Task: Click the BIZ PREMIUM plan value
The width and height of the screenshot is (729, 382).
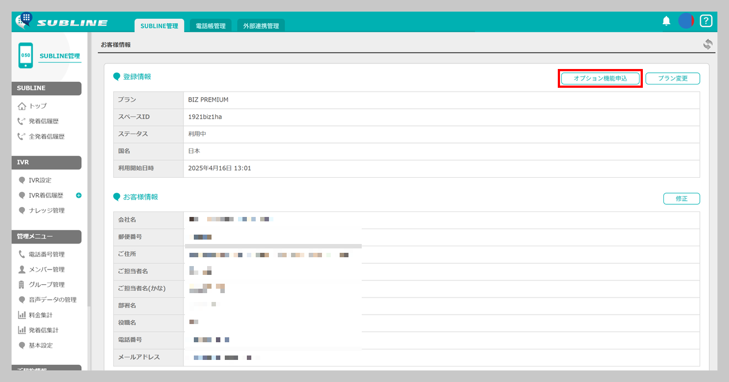Action: [208, 100]
